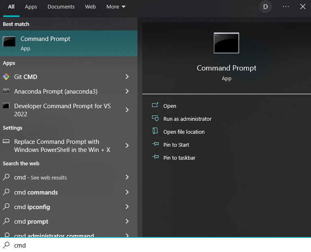Image resolution: width=311 pixels, height=252 pixels.
Task: Click the Open file location icon
Action: point(155,131)
